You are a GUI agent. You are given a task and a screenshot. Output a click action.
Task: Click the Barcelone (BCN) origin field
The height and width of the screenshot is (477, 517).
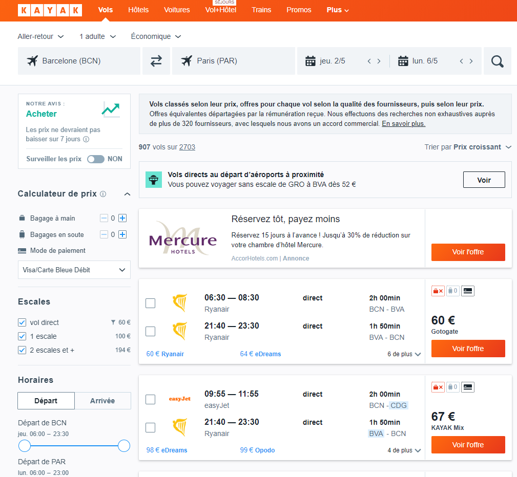point(79,61)
